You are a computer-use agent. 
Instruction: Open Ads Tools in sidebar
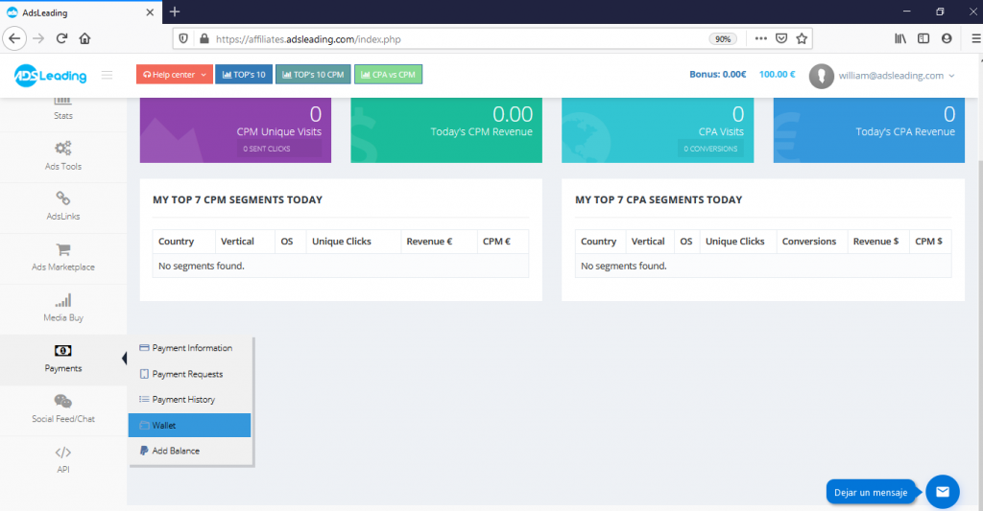click(62, 156)
